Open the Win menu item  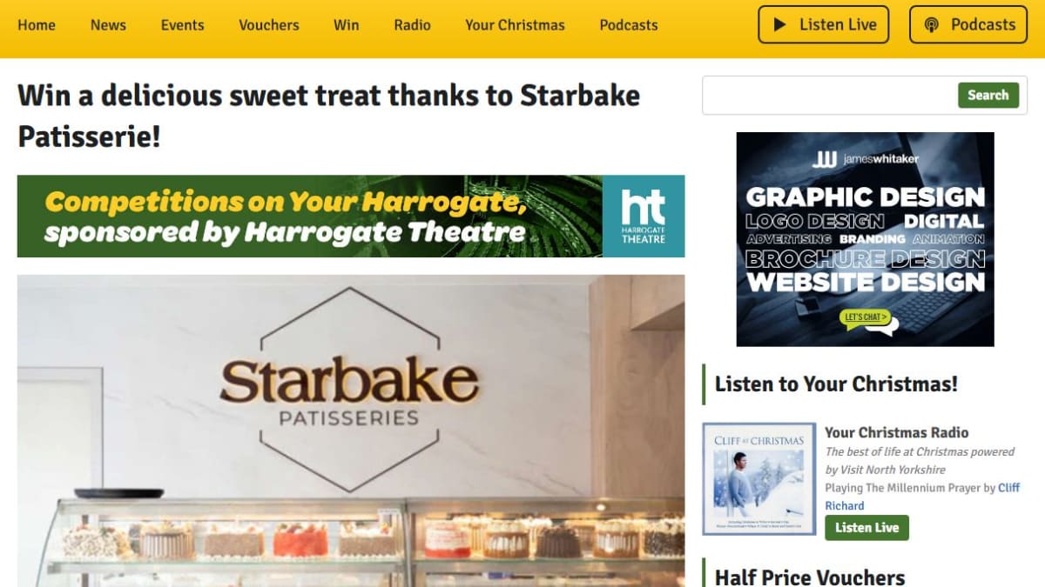(347, 24)
